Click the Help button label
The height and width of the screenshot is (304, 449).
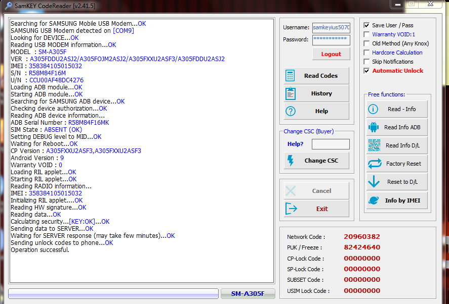[x=321, y=111]
